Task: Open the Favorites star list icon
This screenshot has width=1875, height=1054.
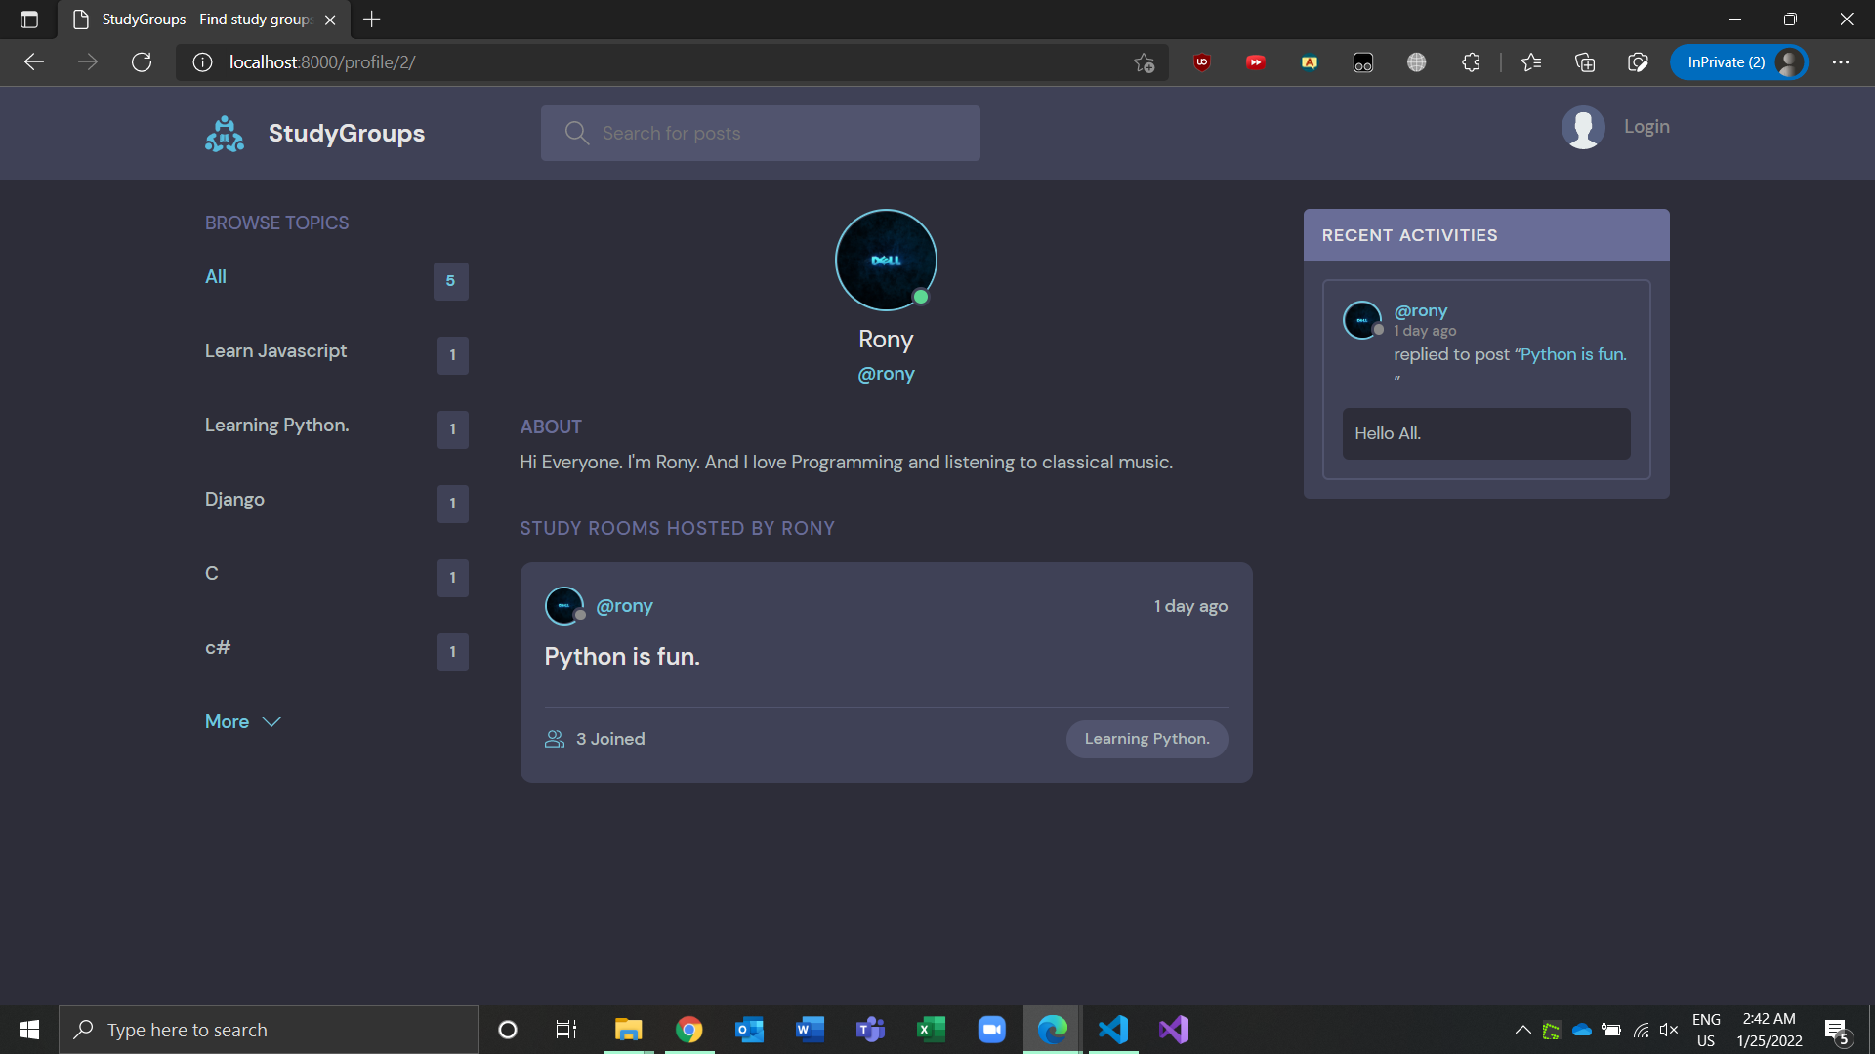Action: (1531, 62)
